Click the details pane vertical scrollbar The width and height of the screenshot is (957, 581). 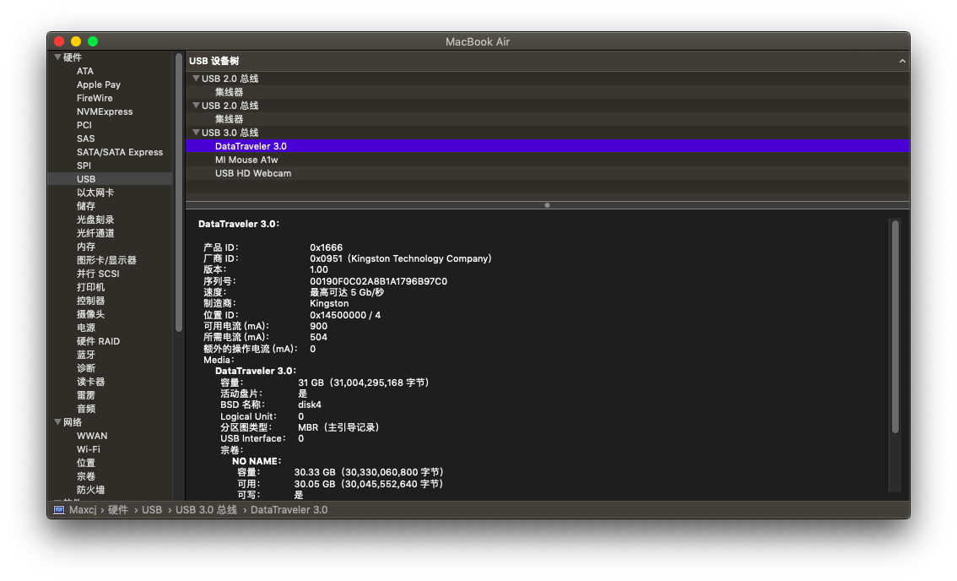coord(895,327)
